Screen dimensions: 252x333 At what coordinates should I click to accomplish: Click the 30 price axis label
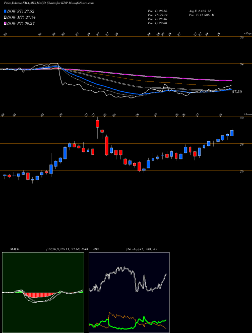(x=241, y=118)
